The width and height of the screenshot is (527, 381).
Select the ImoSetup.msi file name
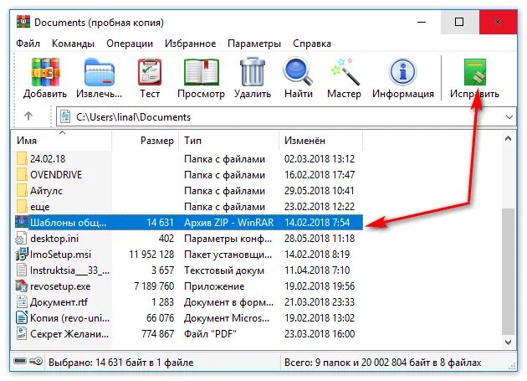[x=60, y=254]
